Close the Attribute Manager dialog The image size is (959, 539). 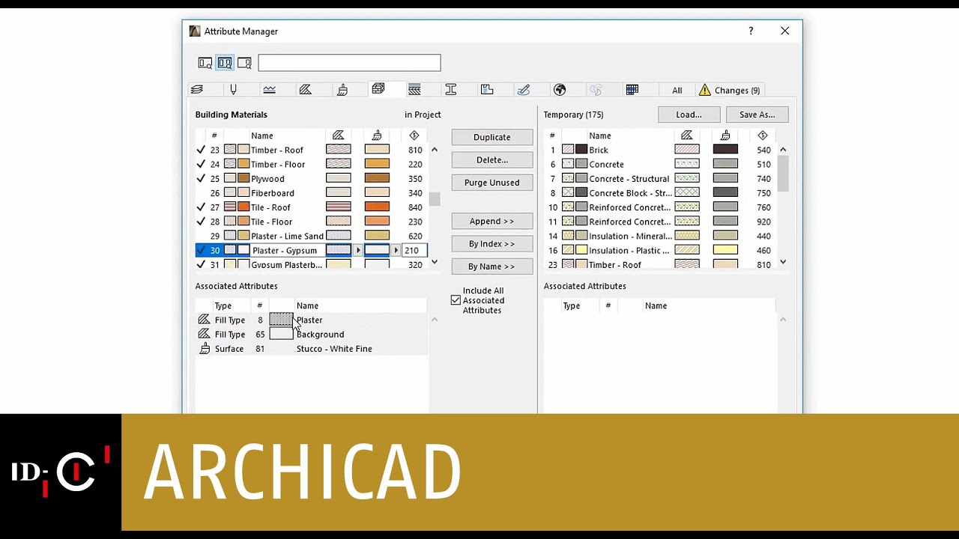tap(784, 31)
